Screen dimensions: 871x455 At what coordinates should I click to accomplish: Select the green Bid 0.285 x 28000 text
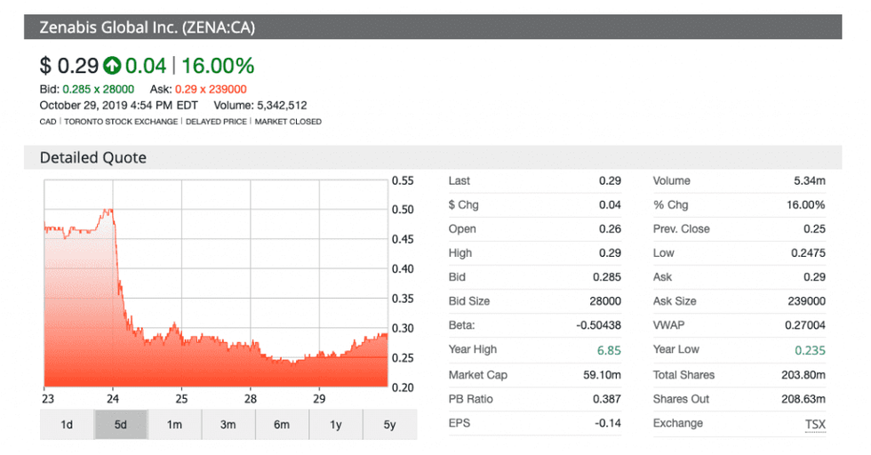click(x=98, y=89)
